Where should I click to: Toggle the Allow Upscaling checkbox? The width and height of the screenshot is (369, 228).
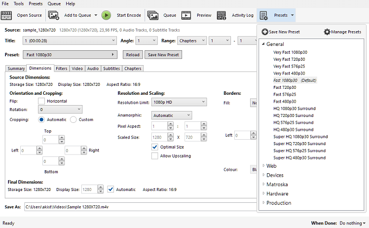(155, 156)
